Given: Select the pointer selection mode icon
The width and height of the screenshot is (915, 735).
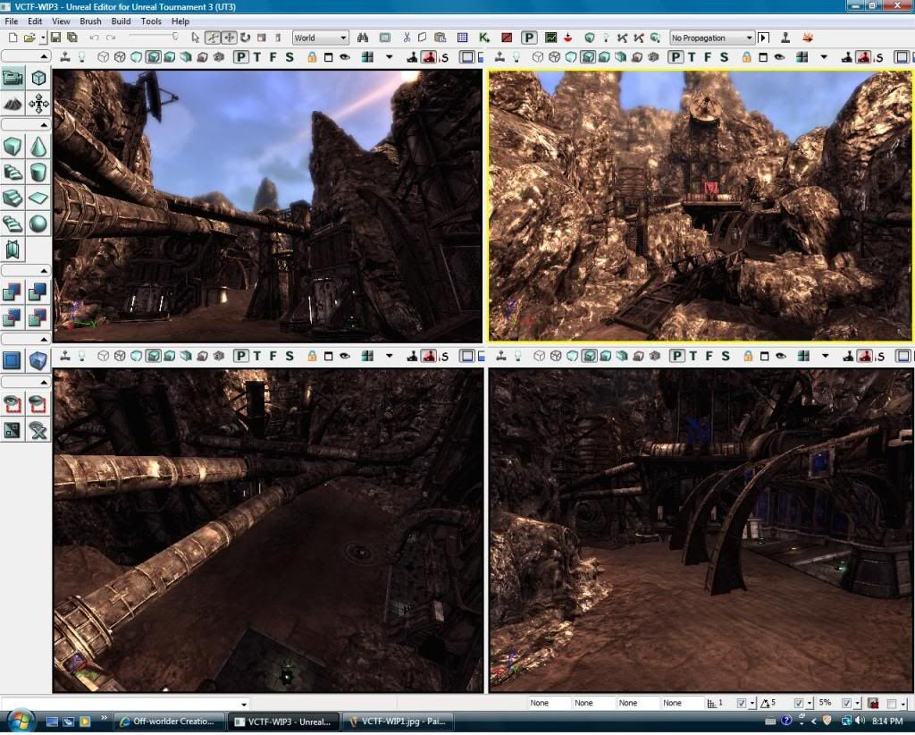Looking at the screenshot, I should (x=196, y=38).
